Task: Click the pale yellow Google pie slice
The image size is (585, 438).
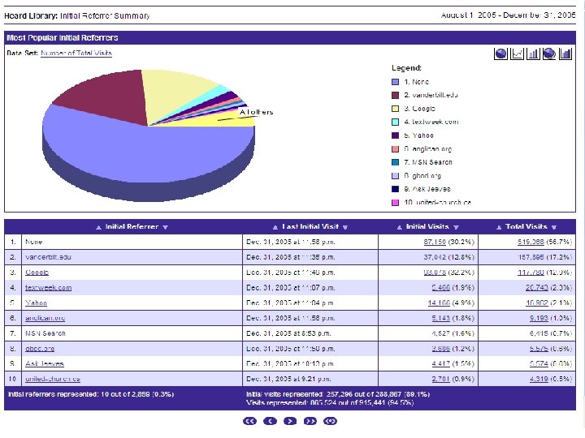Action: pos(171,89)
